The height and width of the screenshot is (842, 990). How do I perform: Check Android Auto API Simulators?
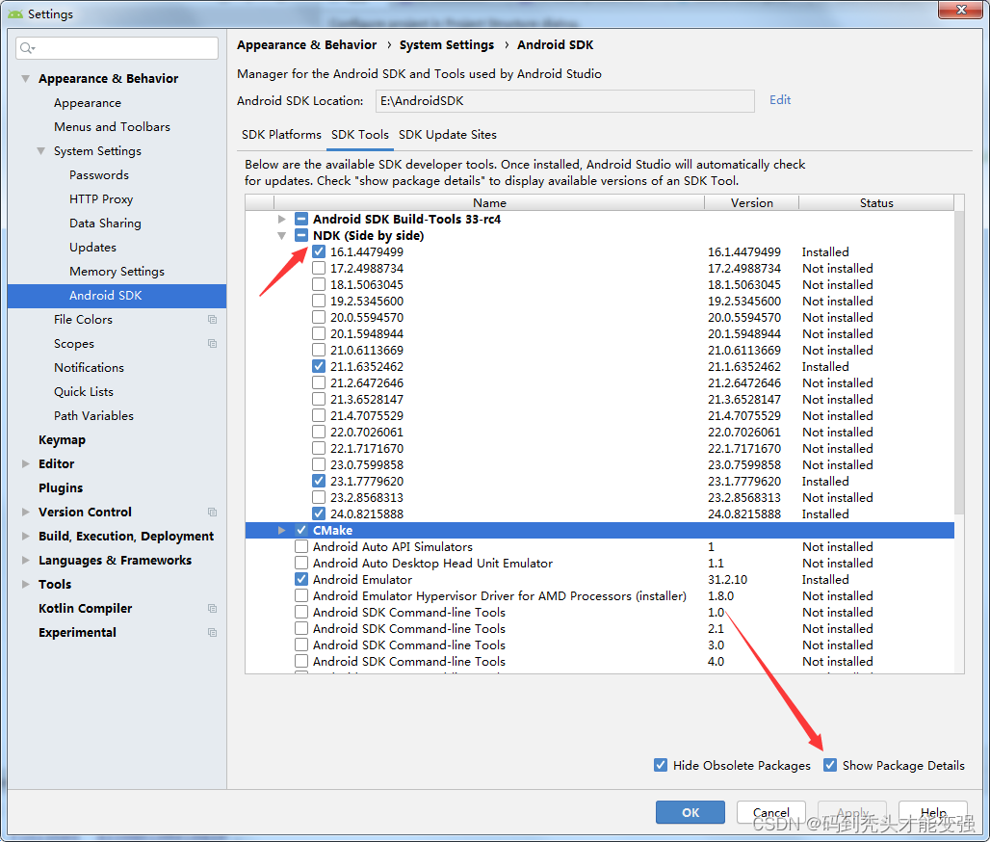pos(301,546)
